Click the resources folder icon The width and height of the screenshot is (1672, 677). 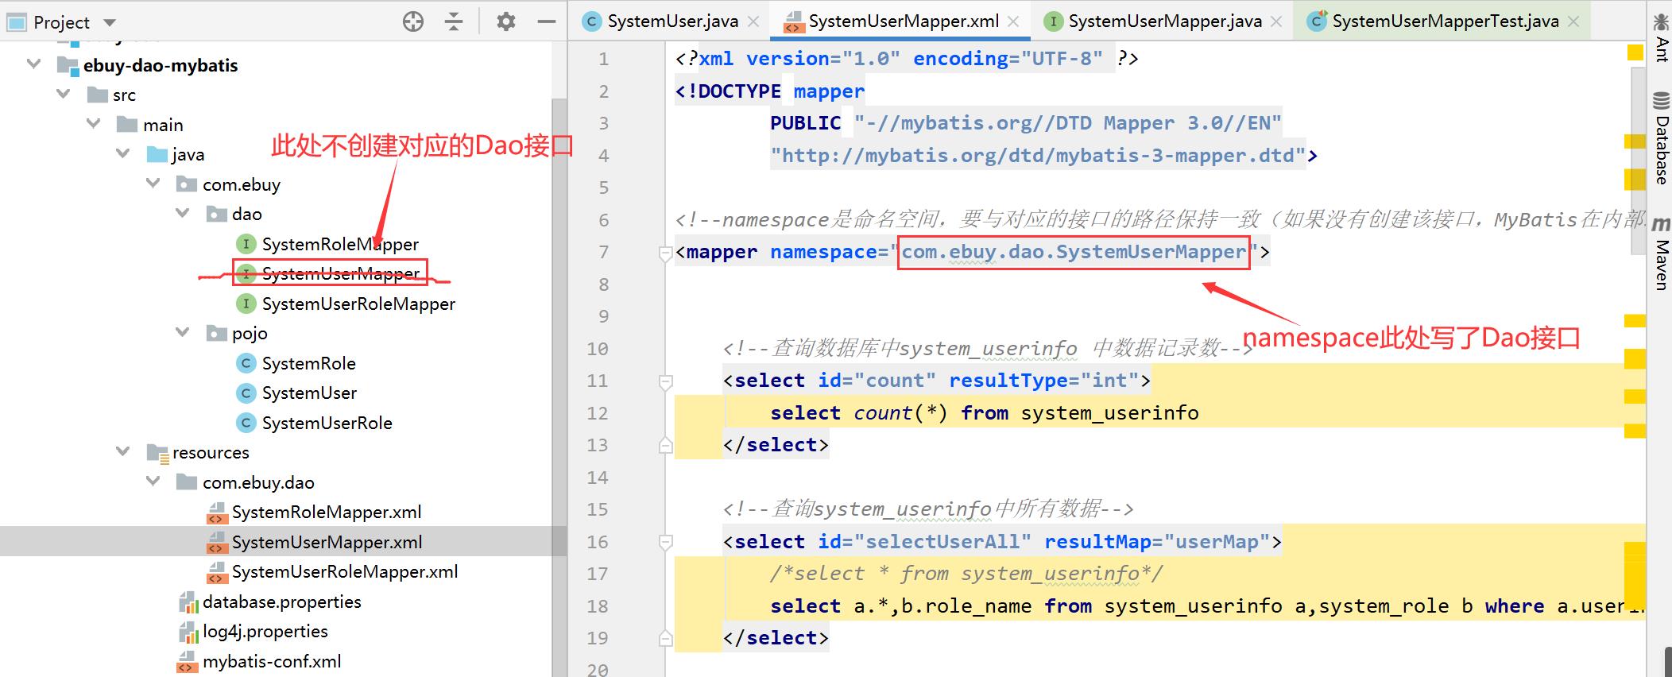(x=157, y=453)
